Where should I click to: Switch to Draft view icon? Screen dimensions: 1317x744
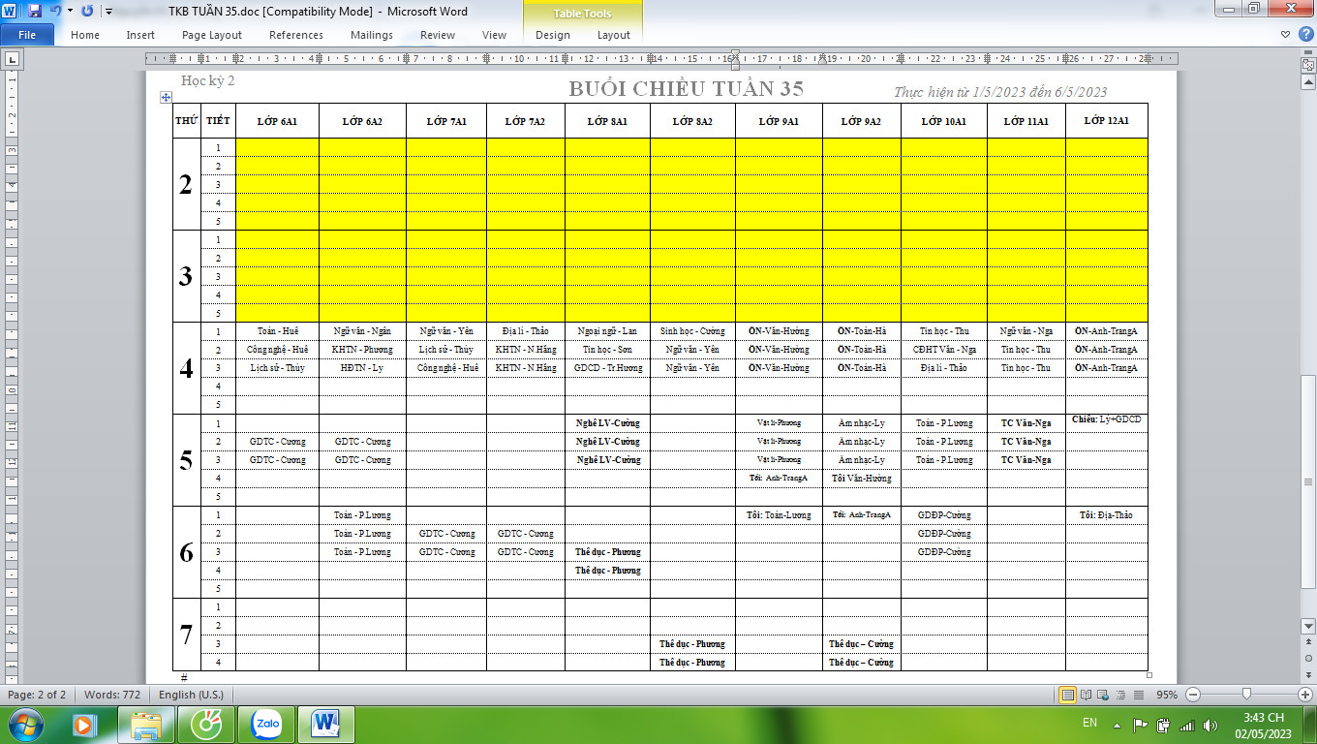coord(1138,695)
